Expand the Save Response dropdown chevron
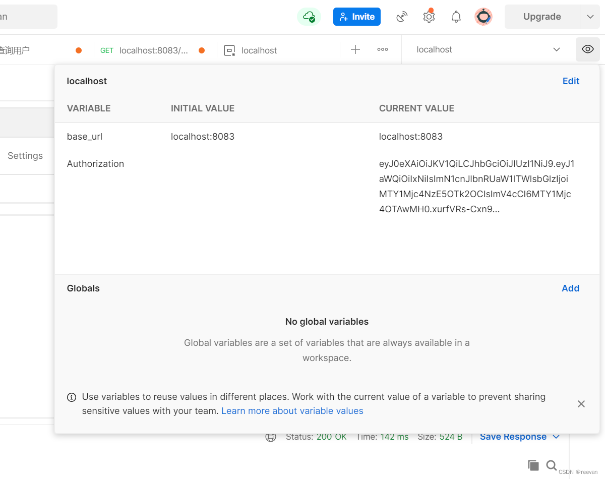605x479 pixels. [x=556, y=437]
